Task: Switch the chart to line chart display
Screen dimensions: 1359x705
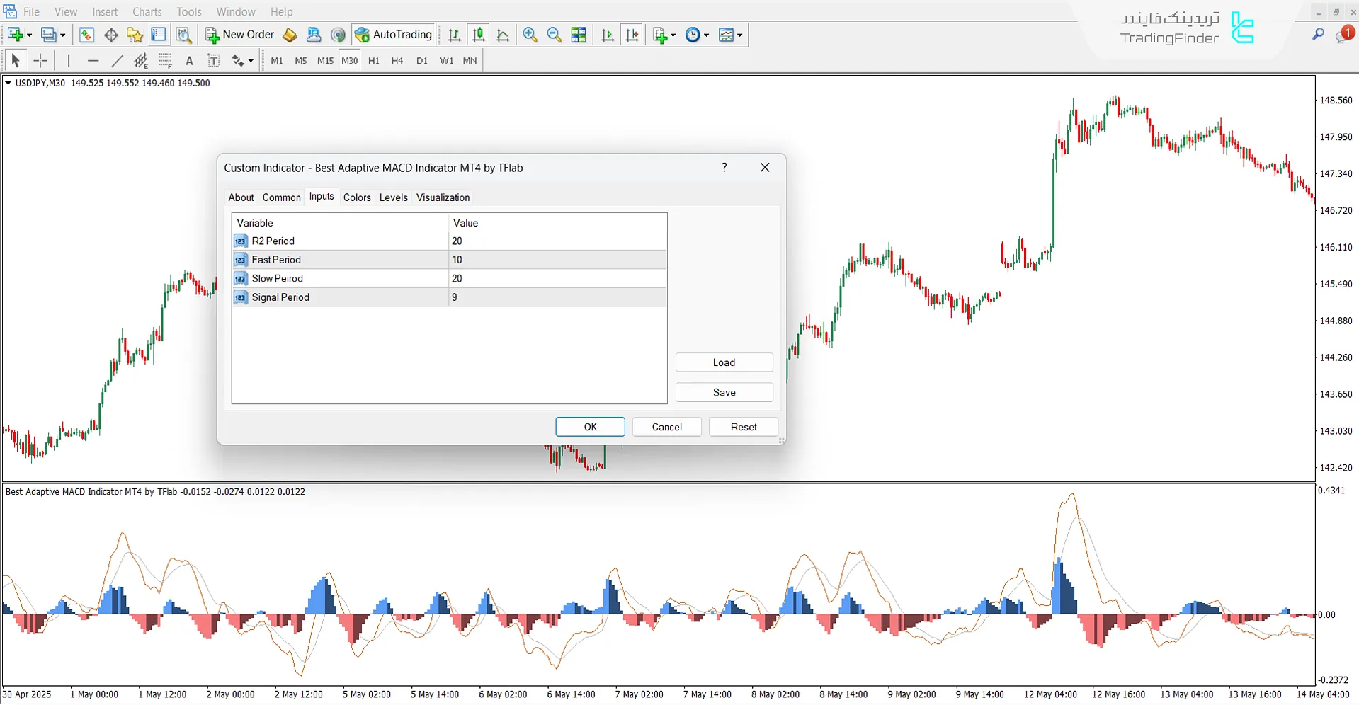Action: (503, 34)
